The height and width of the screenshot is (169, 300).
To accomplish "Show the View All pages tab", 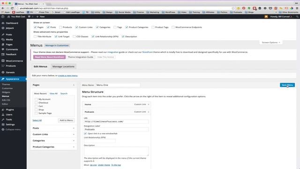I will [53, 93].
